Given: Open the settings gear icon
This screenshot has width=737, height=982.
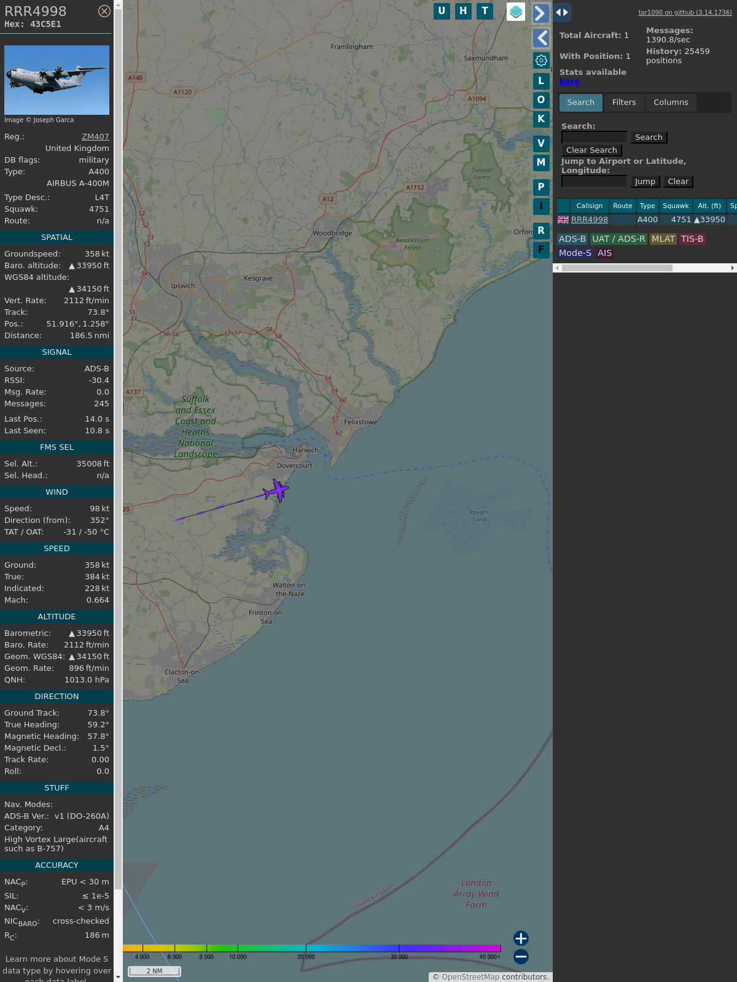Looking at the screenshot, I should 541,60.
